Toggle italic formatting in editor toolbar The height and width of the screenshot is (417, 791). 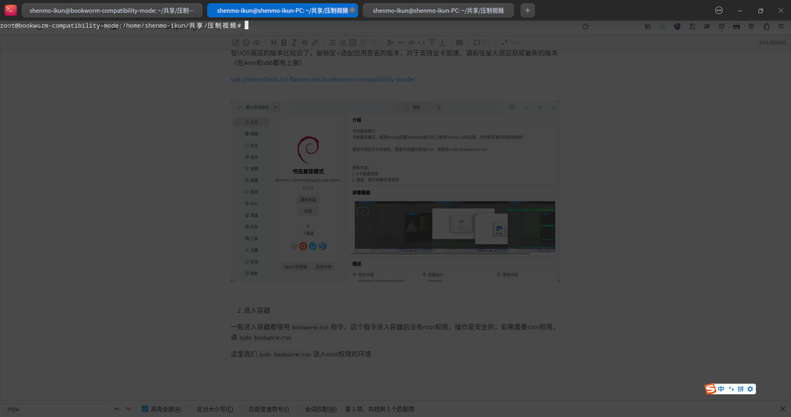[294, 42]
